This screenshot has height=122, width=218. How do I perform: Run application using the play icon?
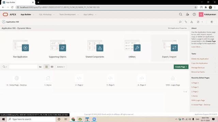pyautogui.click(x=212, y=22)
